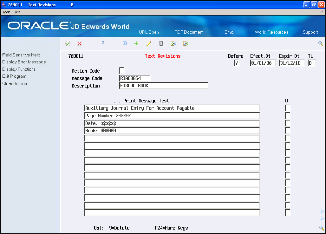Click the trash can delete icon
The height and width of the screenshot is (234, 326).
click(x=161, y=43)
